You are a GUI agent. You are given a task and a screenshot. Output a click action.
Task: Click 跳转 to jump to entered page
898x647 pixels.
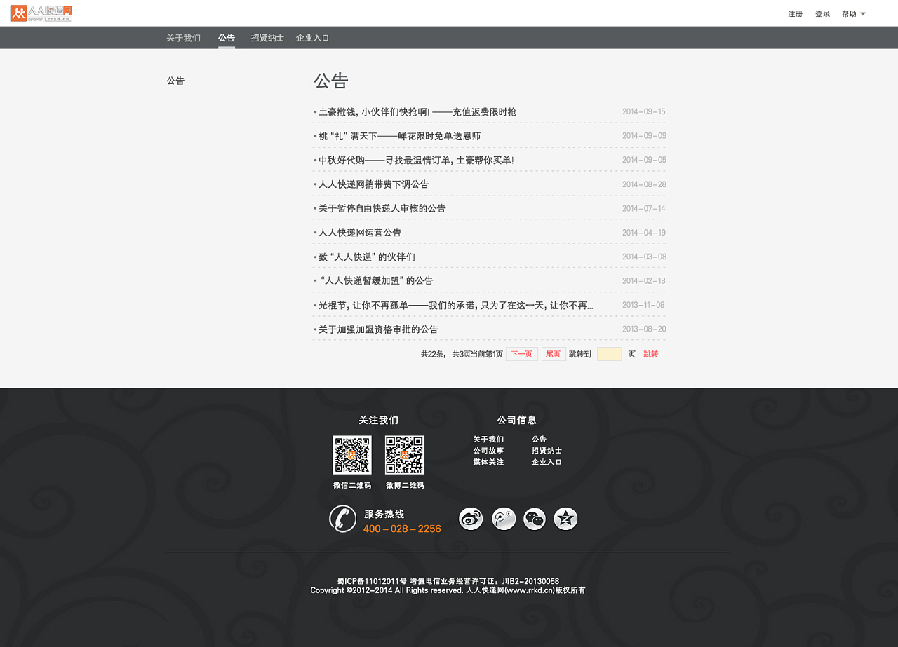[x=650, y=354]
